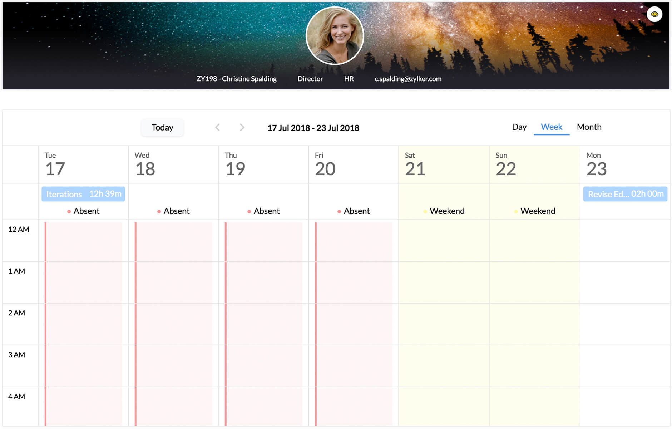Select the Week view tab
Viewport: 672px width, 447px height.
tap(551, 127)
